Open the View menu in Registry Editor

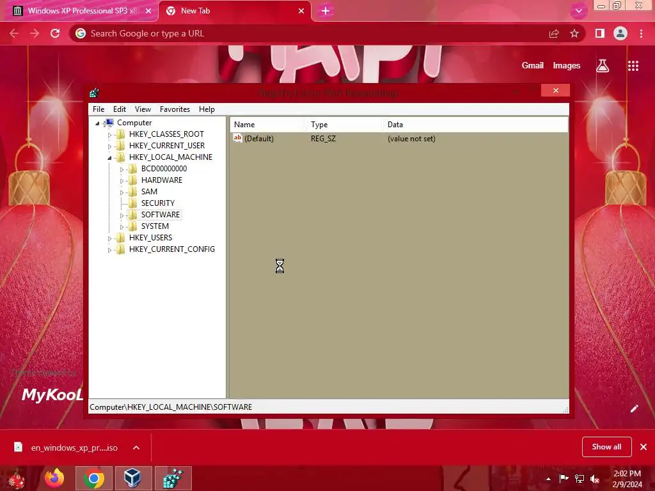tap(143, 109)
